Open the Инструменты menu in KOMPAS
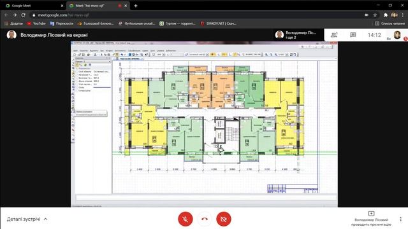Image resolution: width=408 pixels, height=229 pixels. [x=120, y=51]
